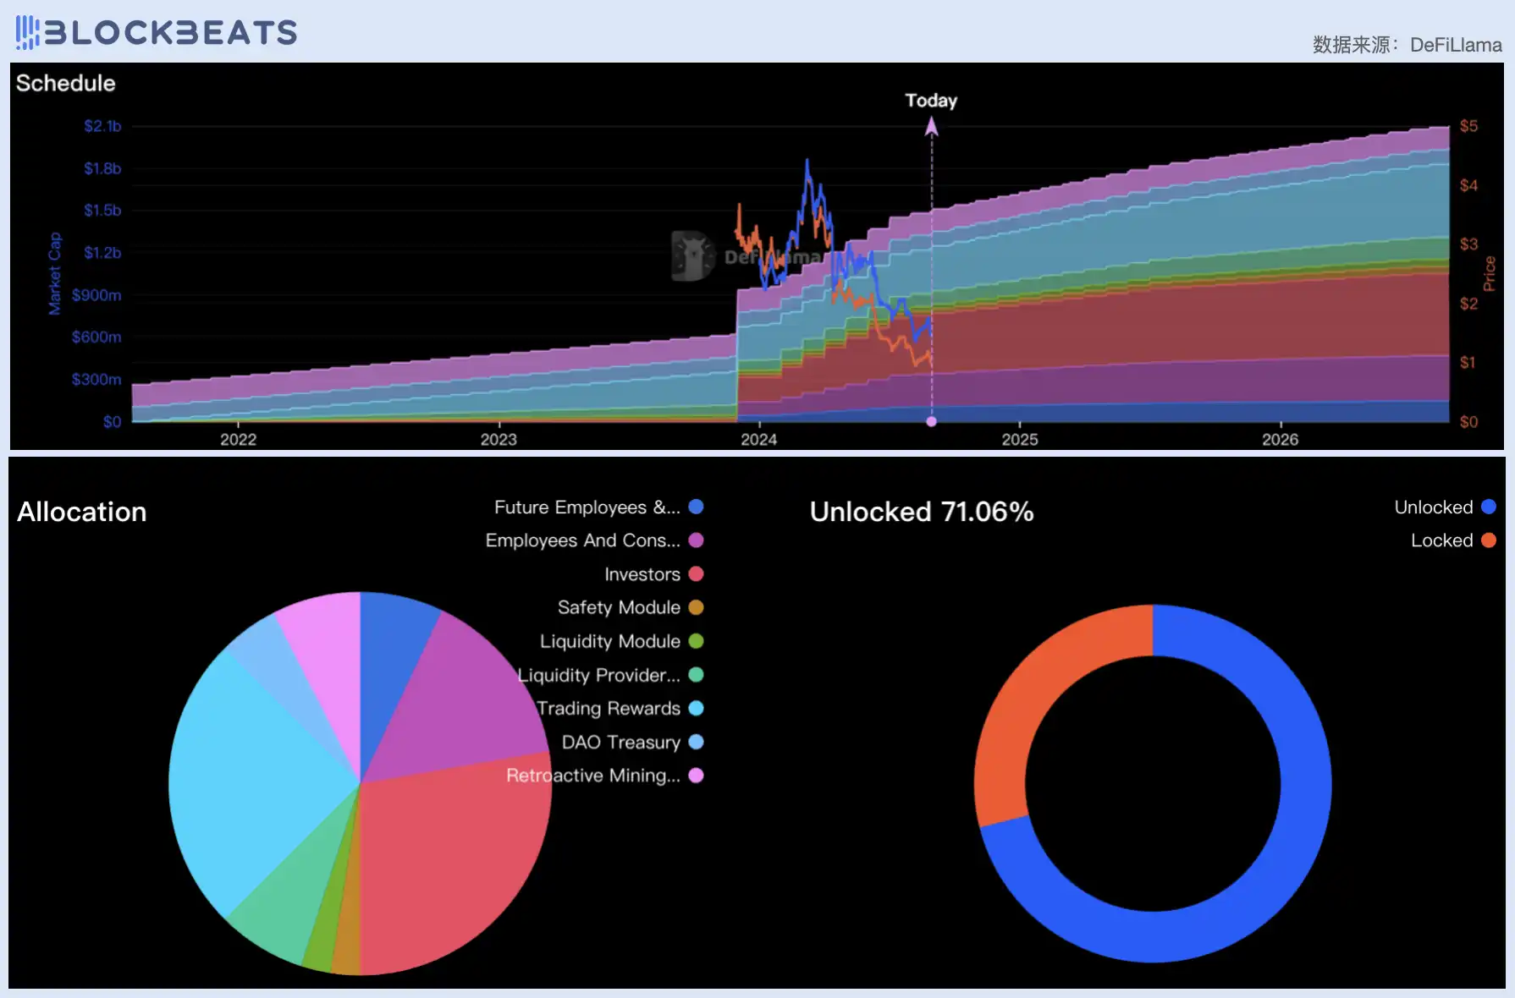Viewport: 1515px width, 998px height.
Task: Click Safety Module orange legend dot
Action: click(696, 607)
